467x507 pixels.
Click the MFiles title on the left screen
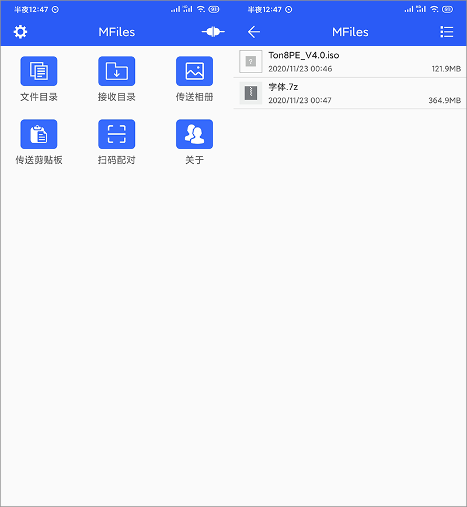(x=116, y=32)
